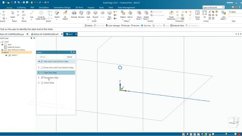Expand the Parameters Step arrow
The image size is (242, 136).
[x=39, y=78]
